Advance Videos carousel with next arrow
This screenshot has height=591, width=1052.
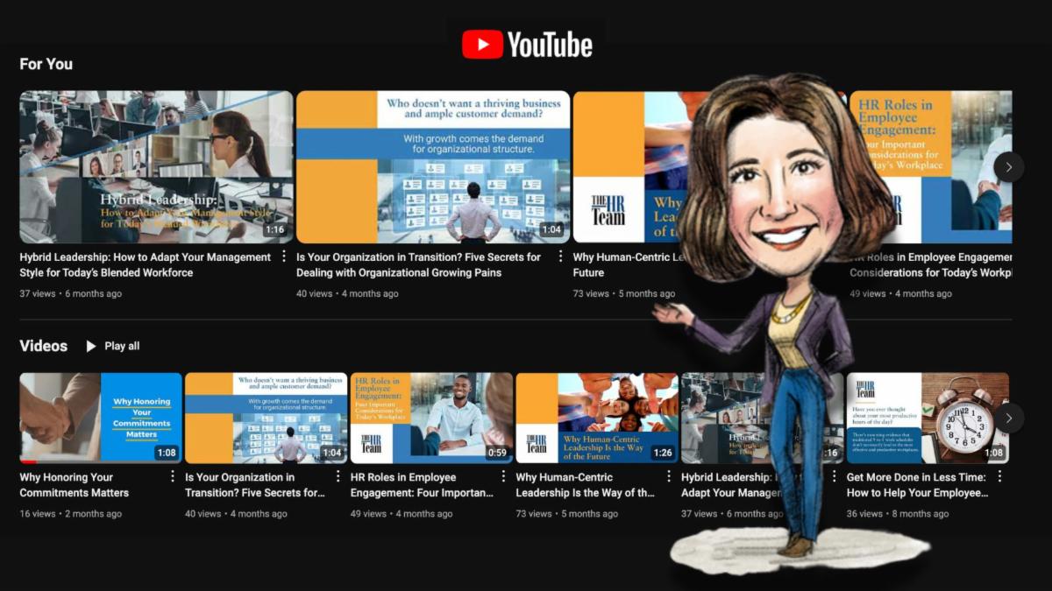pyautogui.click(x=1008, y=418)
